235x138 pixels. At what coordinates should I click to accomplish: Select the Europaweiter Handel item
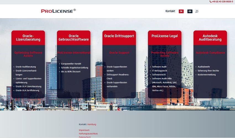(x=71, y=64)
